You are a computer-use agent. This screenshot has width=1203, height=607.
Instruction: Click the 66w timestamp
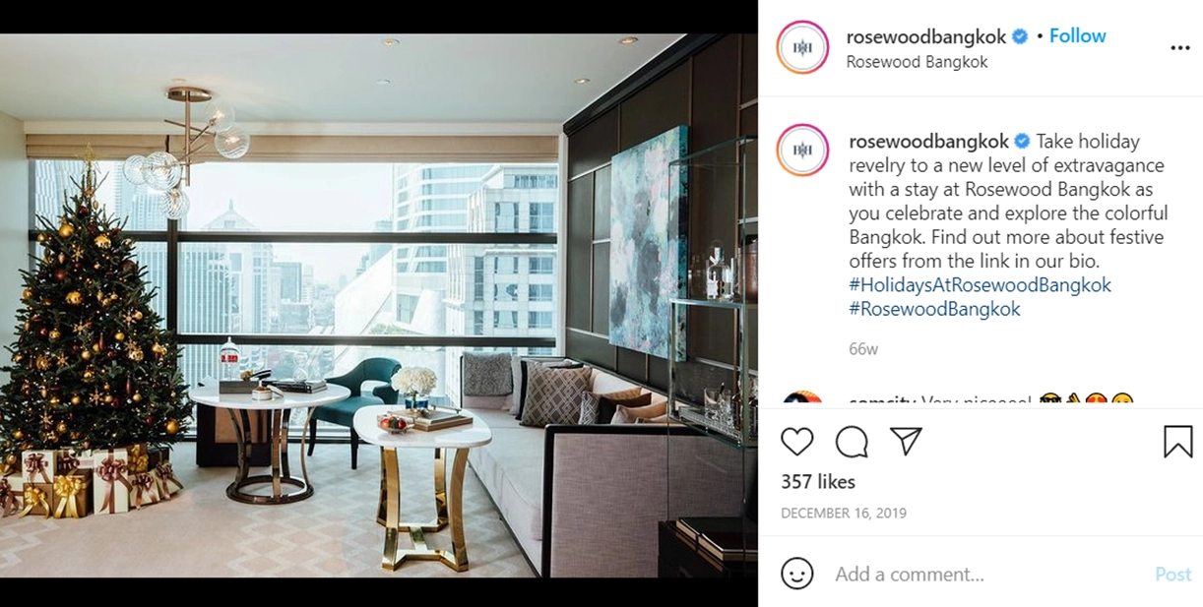pos(863,349)
